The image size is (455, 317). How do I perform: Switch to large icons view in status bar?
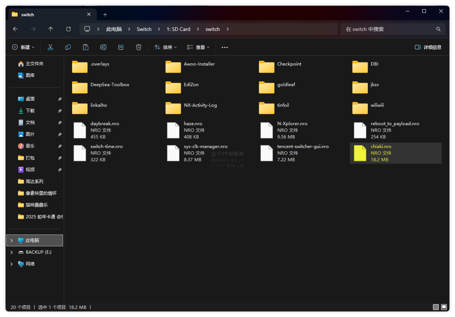(x=444, y=307)
